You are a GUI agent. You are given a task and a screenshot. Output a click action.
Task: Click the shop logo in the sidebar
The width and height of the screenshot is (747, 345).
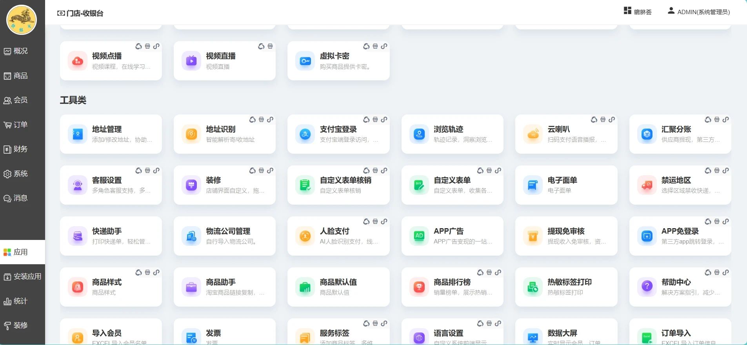click(x=22, y=20)
